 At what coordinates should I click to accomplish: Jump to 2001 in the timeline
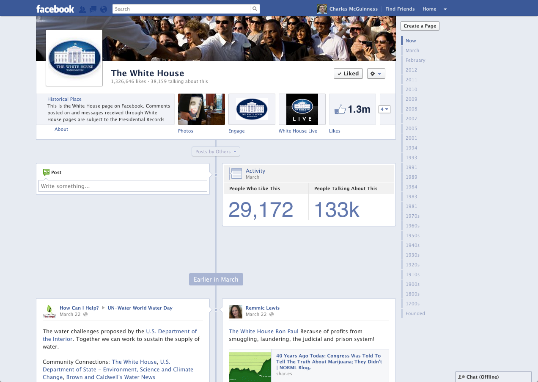click(x=412, y=138)
